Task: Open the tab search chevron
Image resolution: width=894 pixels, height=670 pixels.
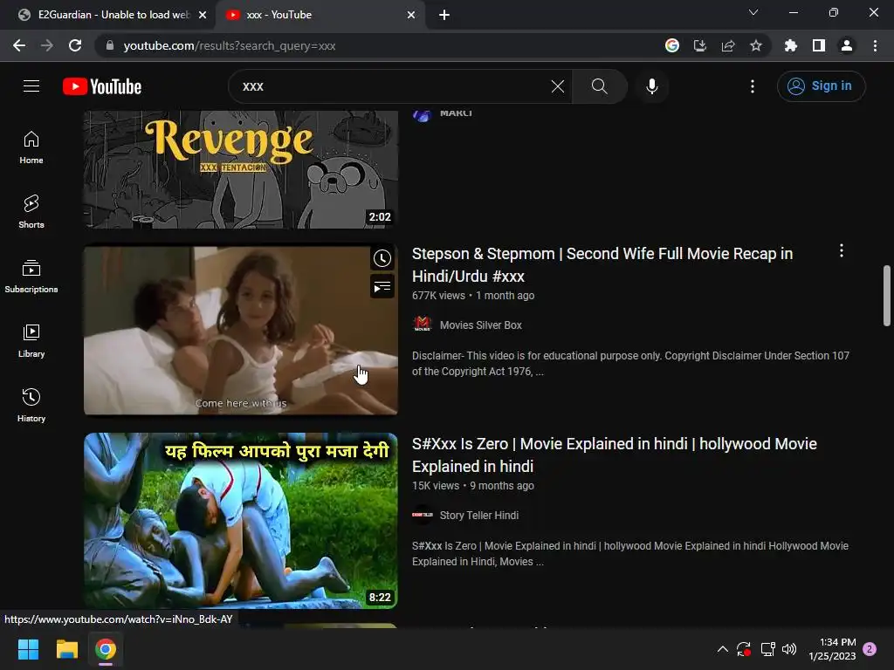Action: click(x=753, y=12)
